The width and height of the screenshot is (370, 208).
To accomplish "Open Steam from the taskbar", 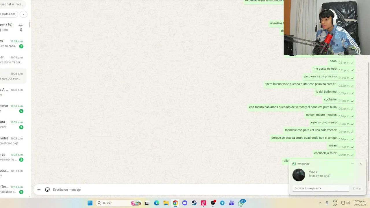I will (x=194, y=203).
